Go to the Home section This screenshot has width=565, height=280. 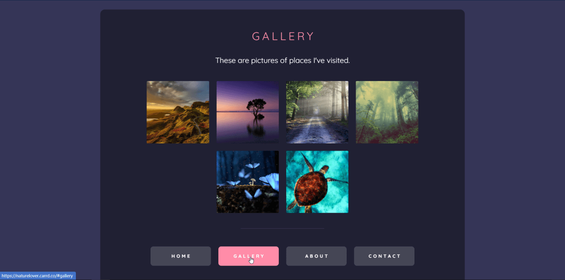[181, 256]
